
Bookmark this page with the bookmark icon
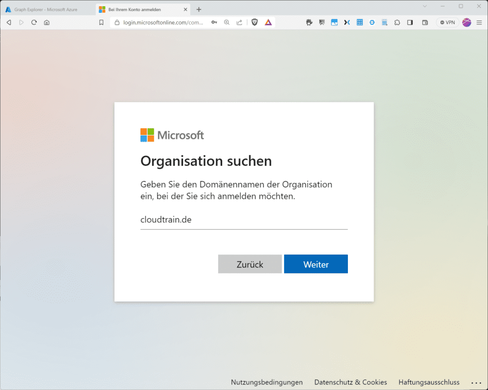(101, 22)
